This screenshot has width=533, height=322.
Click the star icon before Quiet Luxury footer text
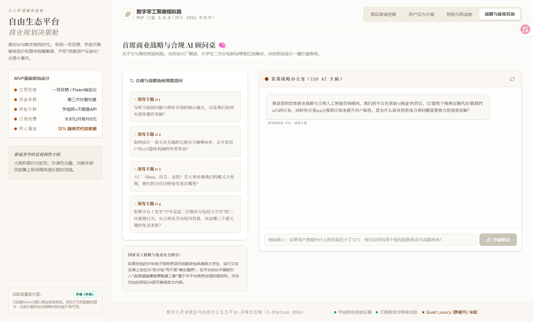[x=423, y=312]
